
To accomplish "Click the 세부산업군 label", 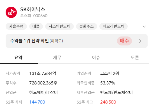I will tap(86, 93).
